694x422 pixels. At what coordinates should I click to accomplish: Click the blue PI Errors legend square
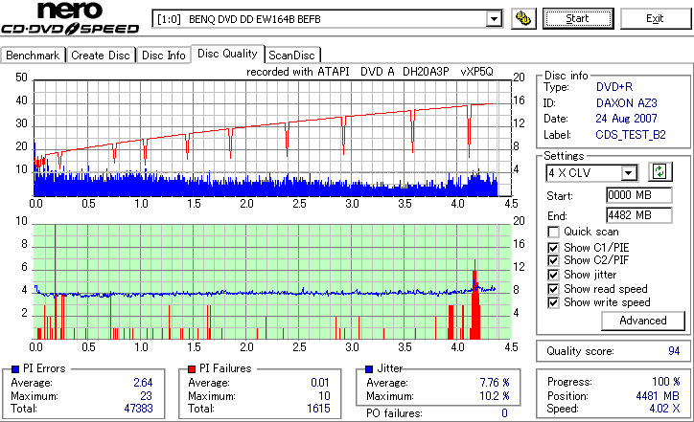point(15,369)
